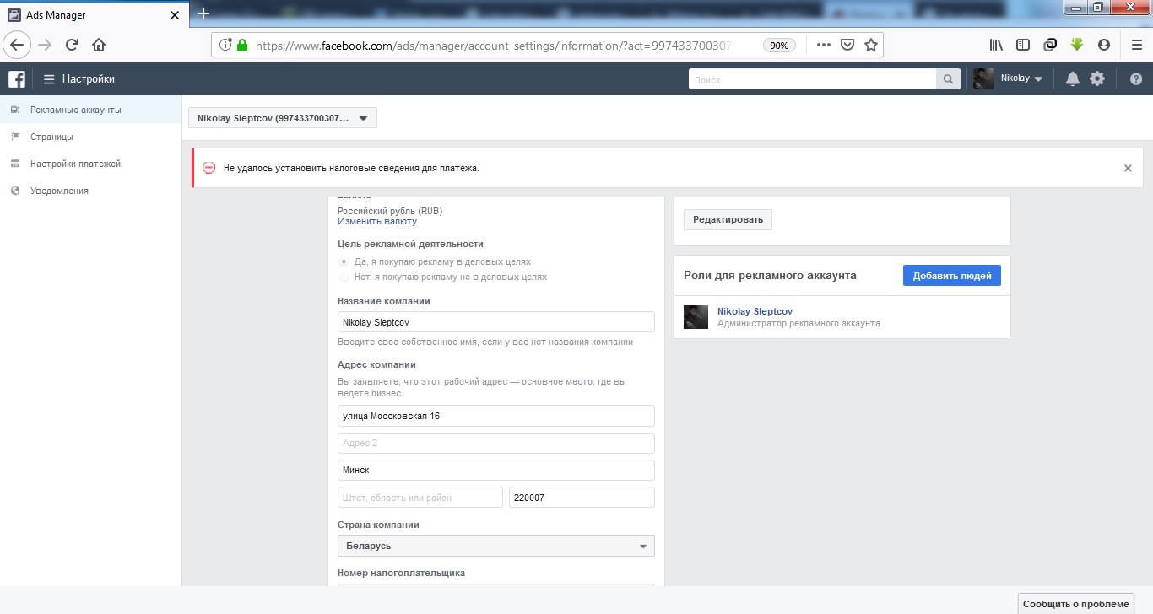1153x614 pixels.
Task: Select 'Да, я покупаю рекламу в деловых целях'
Action: (344, 262)
